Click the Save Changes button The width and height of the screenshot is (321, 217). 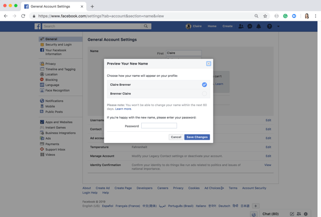point(197,137)
